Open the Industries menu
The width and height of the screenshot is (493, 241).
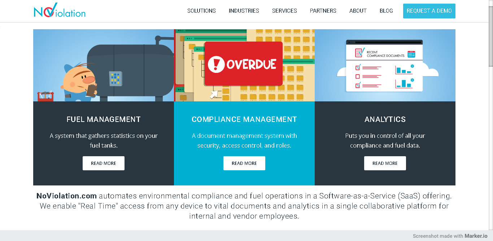(244, 11)
